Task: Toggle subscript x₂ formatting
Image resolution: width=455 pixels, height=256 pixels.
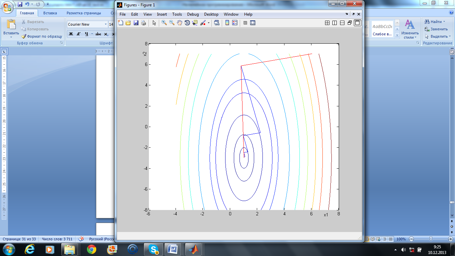Action: 106,34
